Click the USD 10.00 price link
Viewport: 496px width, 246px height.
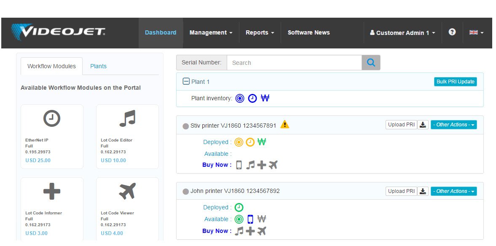(x=113, y=160)
